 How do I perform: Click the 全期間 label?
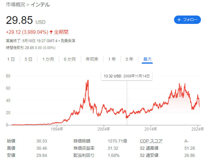61,32
